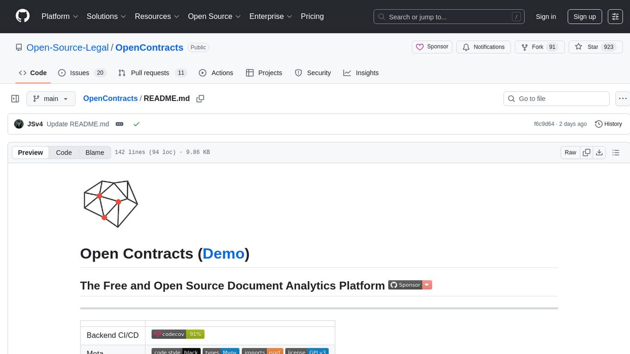Expand the Enterprise menu

pyautogui.click(x=271, y=16)
